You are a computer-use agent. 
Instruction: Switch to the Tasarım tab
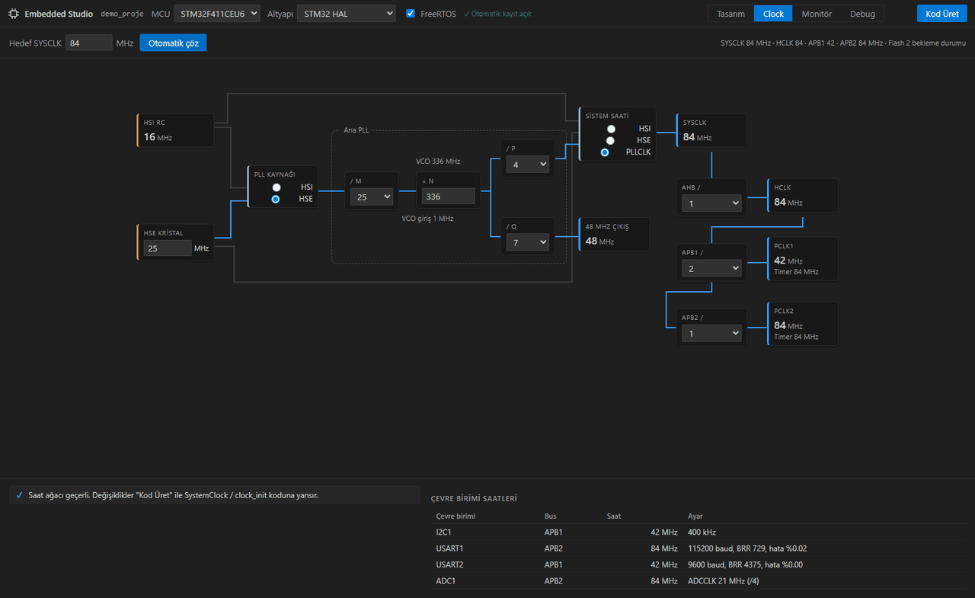730,14
